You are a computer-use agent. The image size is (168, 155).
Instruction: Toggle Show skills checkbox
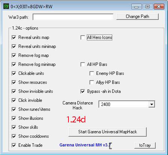click(14, 127)
